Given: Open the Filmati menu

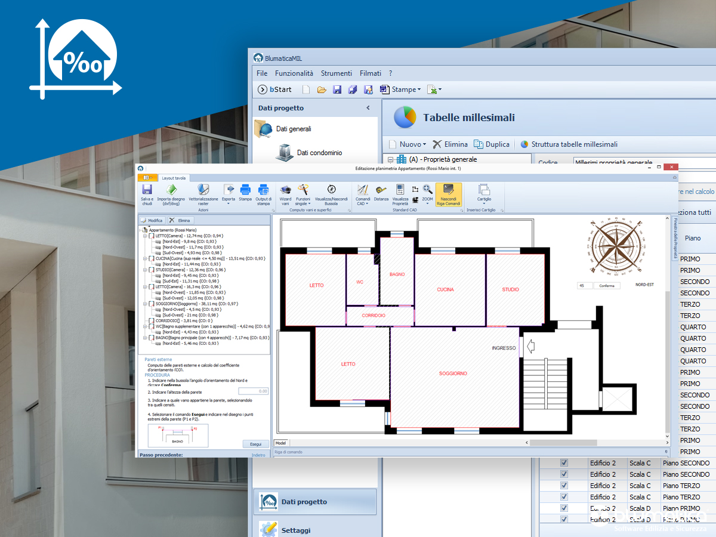Looking at the screenshot, I should point(371,73).
